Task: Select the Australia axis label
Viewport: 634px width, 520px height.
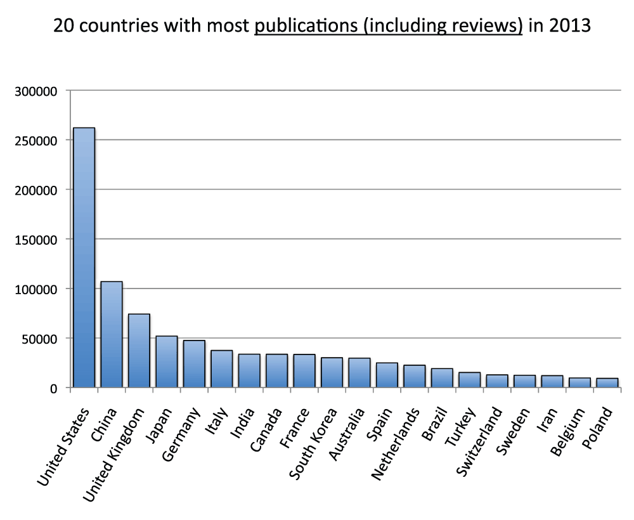Action: 347,438
